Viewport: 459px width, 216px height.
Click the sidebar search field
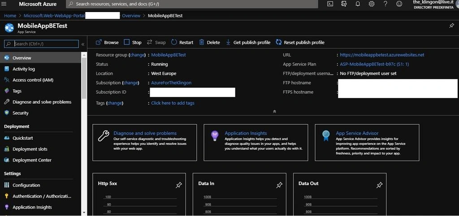tap(41, 44)
